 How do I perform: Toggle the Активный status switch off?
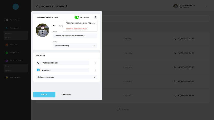coord(77,17)
